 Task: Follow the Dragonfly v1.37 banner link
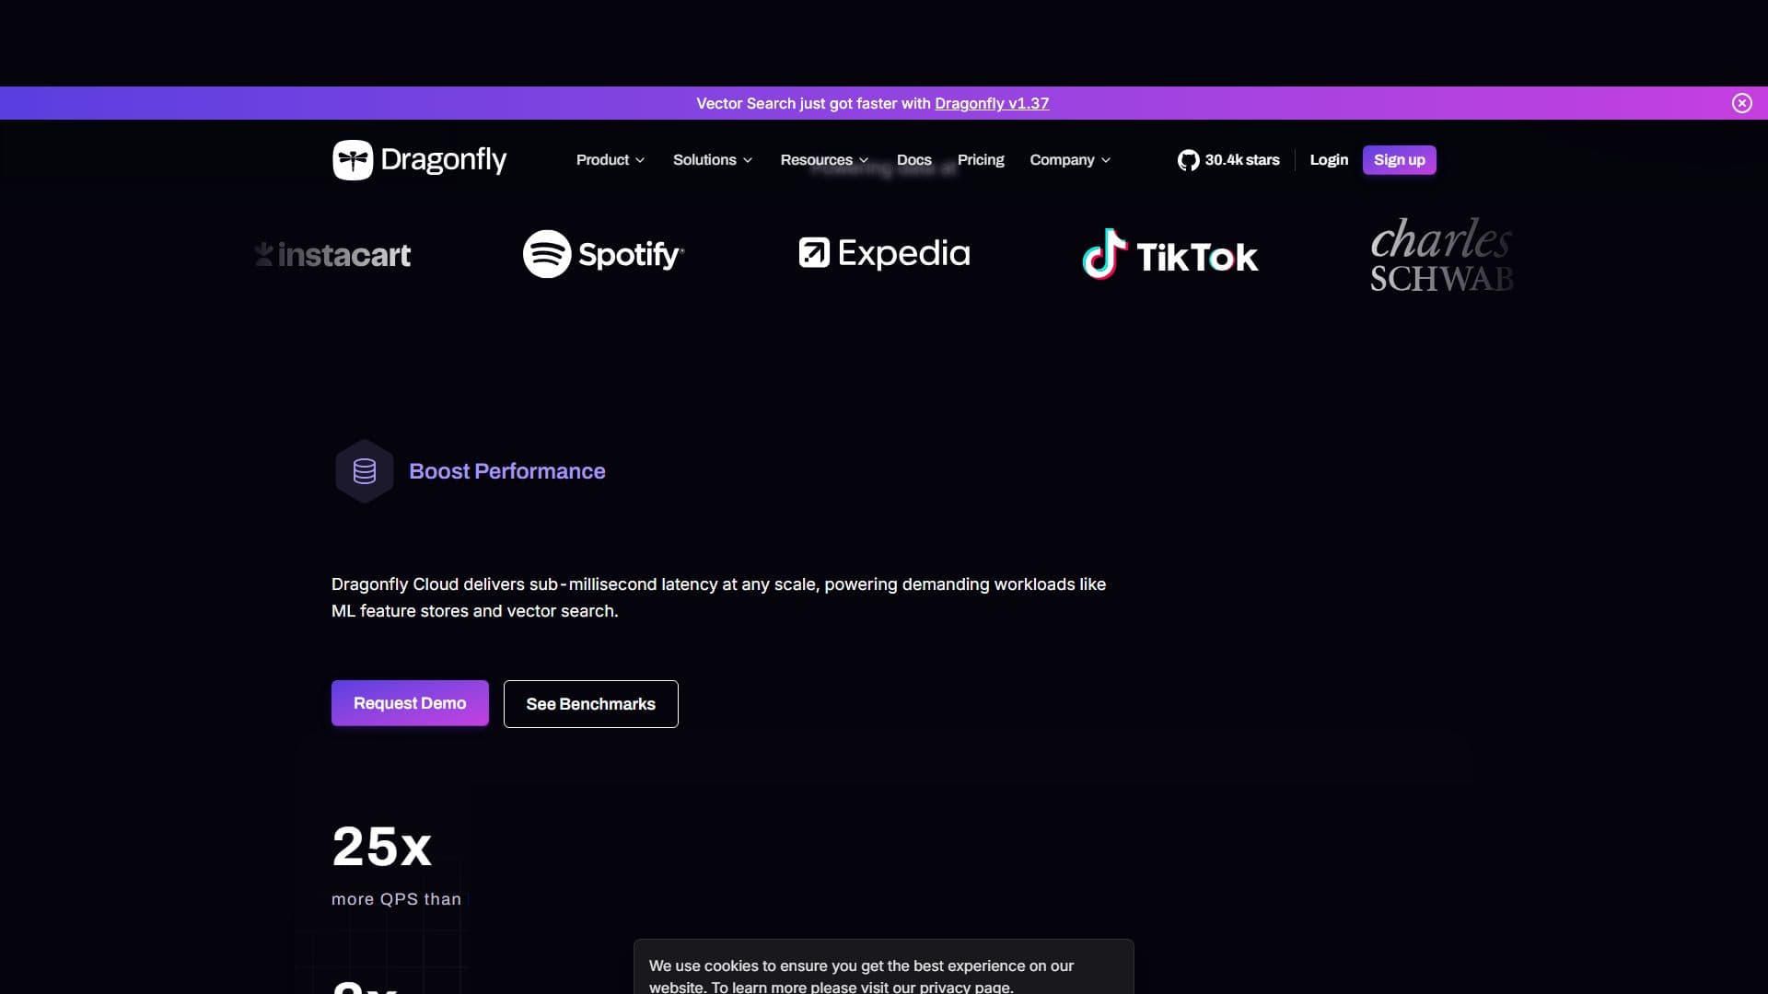tap(992, 103)
